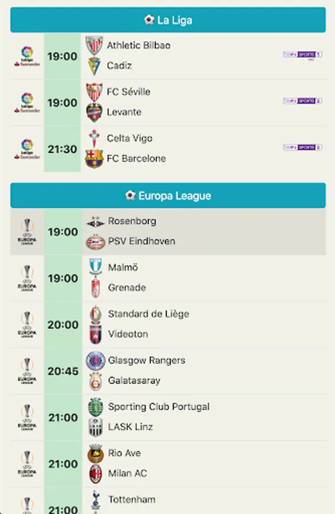Select the Glasgow Rangers club badge
This screenshot has width=335, height=514.
[x=95, y=360]
